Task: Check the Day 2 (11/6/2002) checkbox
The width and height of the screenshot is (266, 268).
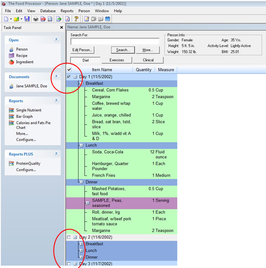Action: point(69,237)
